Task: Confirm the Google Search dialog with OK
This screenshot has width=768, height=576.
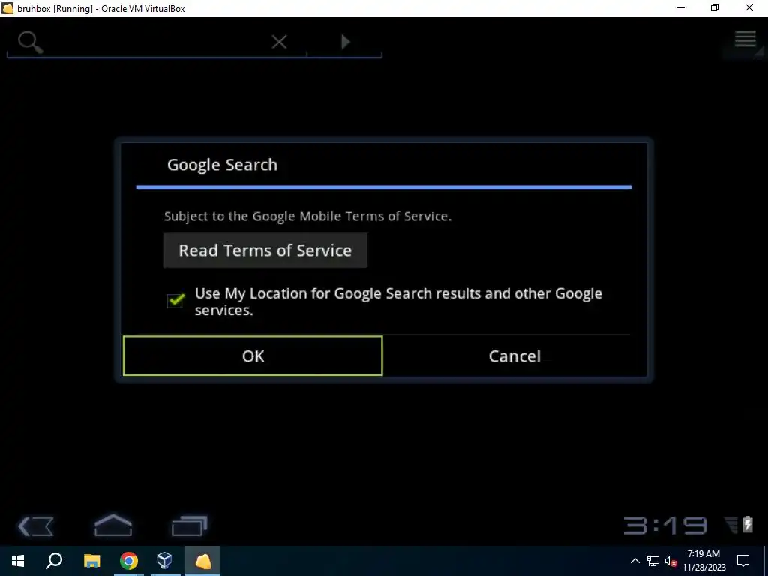Action: click(253, 355)
